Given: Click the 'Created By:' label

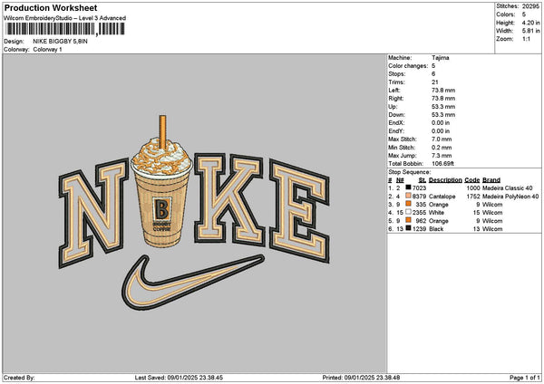Looking at the screenshot, I should (x=19, y=378).
